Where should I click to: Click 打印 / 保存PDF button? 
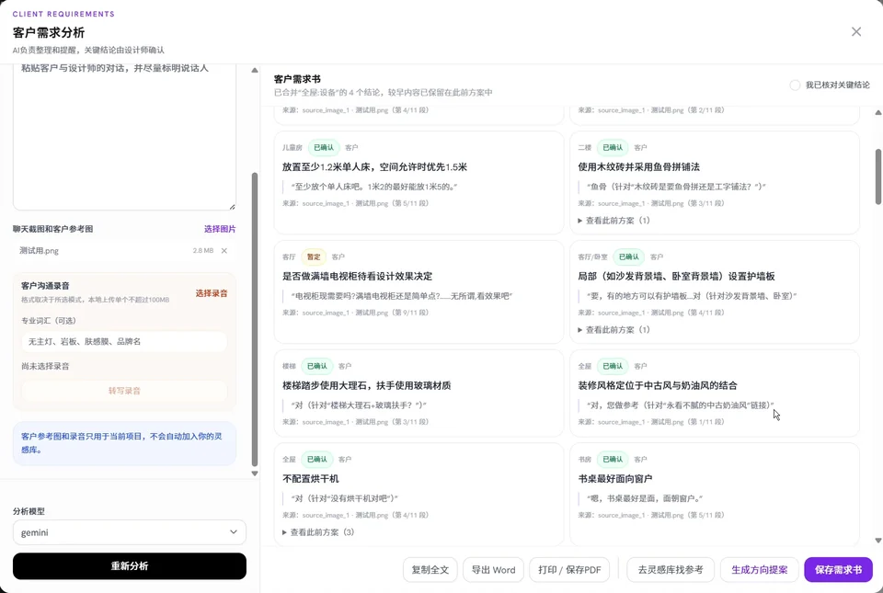pyautogui.click(x=570, y=570)
